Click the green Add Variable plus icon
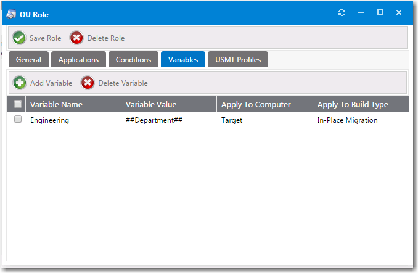Viewport: 418px width, 273px height. (20, 83)
